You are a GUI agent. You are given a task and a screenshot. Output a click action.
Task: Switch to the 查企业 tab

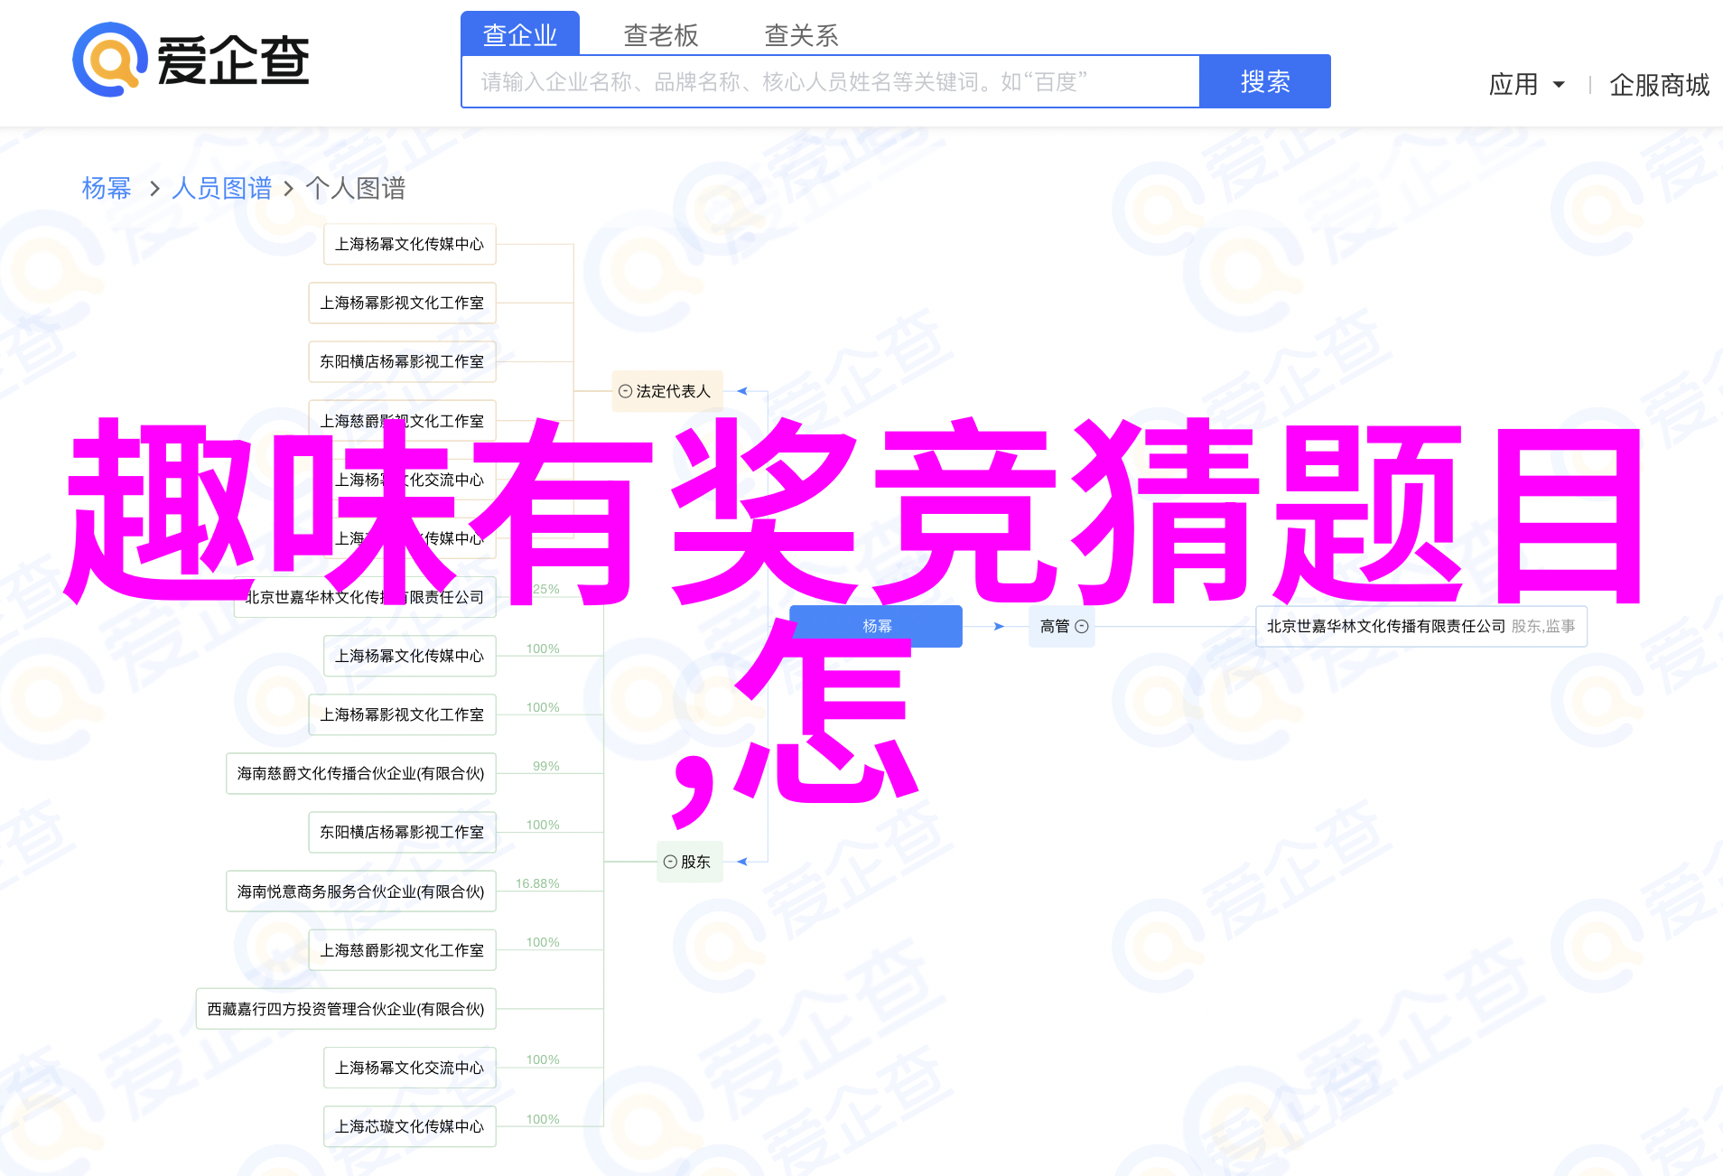coord(520,34)
